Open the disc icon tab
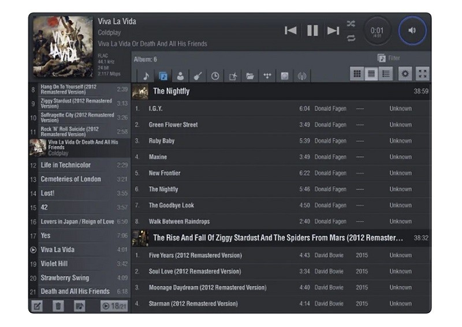 point(285,76)
